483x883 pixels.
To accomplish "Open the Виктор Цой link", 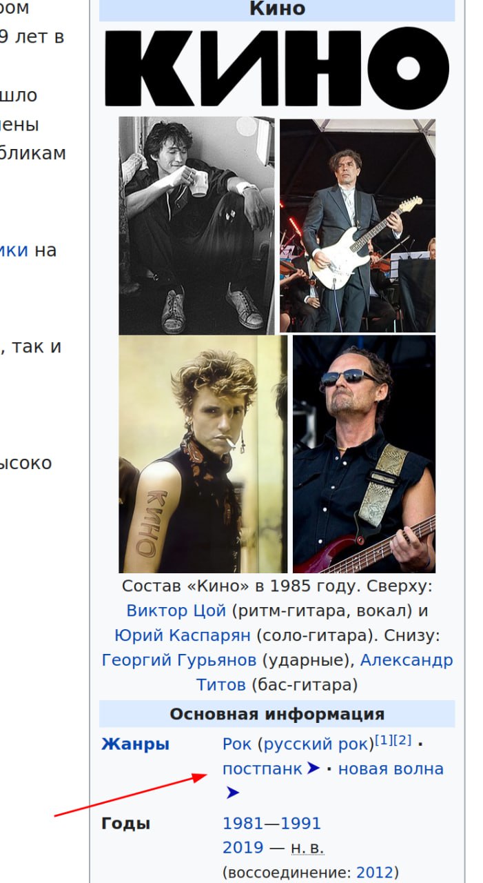I will pos(176,611).
